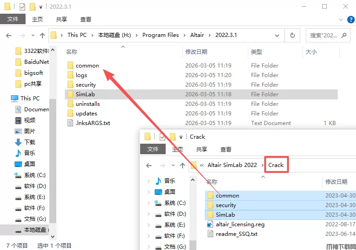This screenshot has height=250, width=356.
Task: Open 文件 menu in 2022.3.1 window
Action: [x=13, y=19]
